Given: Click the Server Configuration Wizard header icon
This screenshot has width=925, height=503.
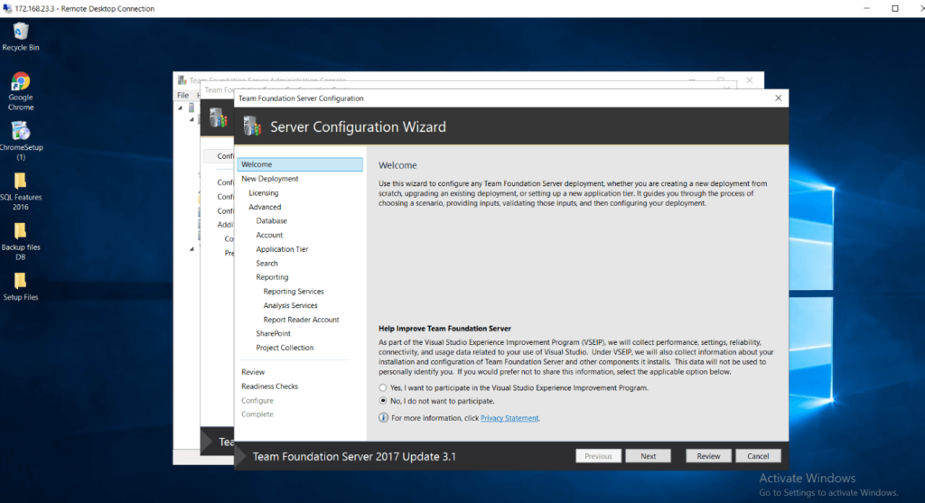Looking at the screenshot, I should click(x=253, y=126).
